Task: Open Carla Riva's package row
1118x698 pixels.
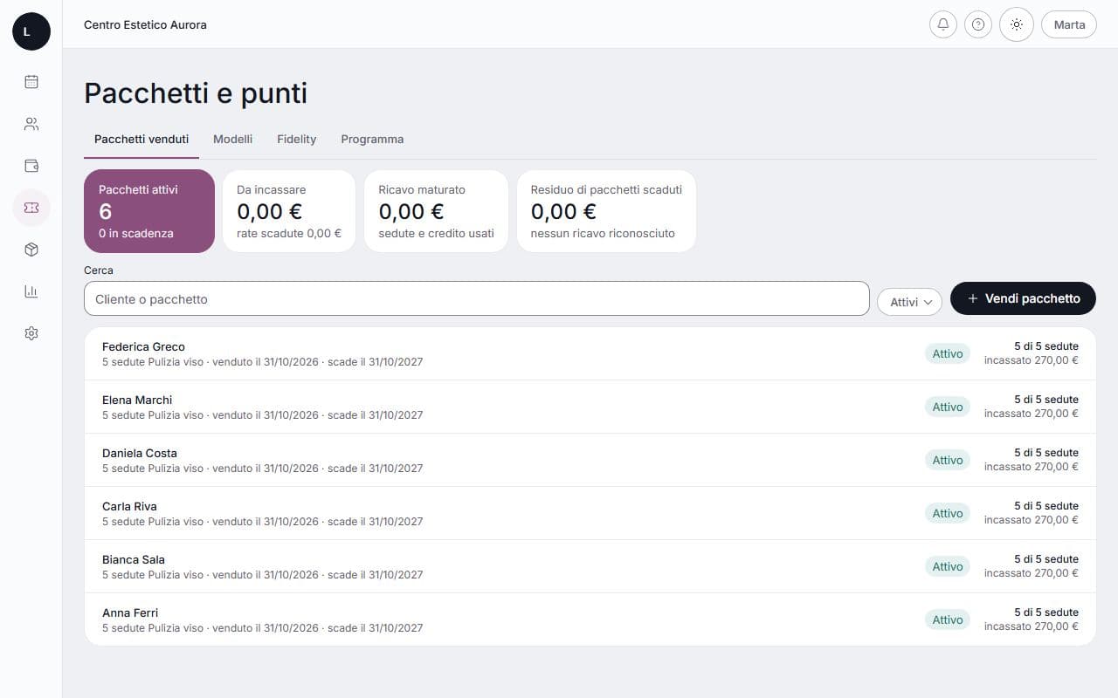Action: click(590, 513)
